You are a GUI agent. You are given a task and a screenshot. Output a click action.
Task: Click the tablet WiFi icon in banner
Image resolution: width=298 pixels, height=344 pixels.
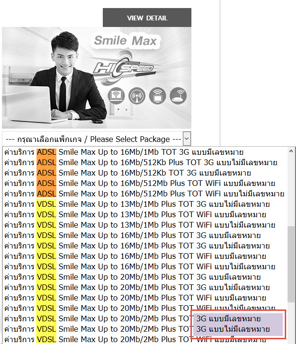click(157, 96)
